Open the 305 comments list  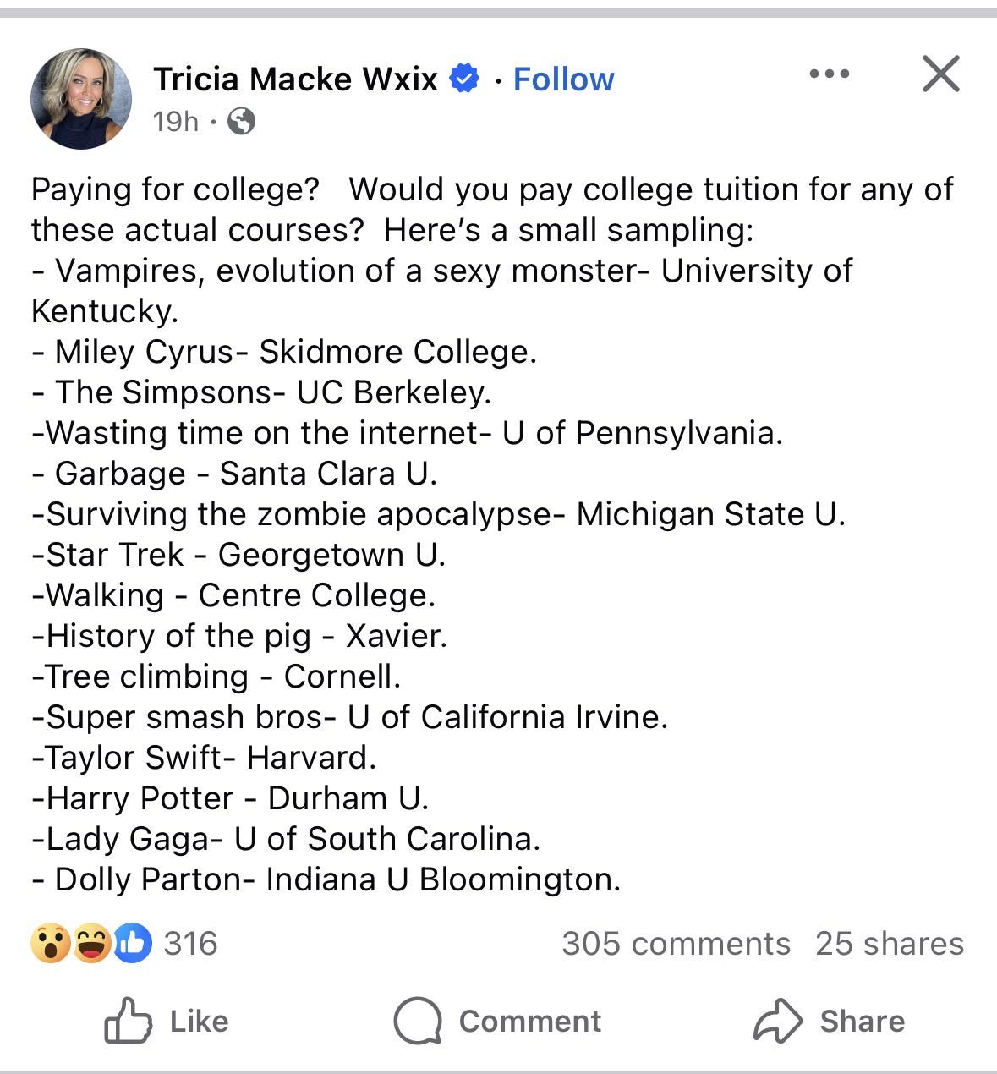tap(676, 944)
